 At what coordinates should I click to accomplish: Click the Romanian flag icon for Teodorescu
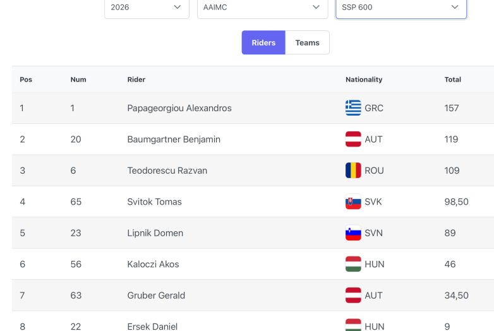point(353,171)
